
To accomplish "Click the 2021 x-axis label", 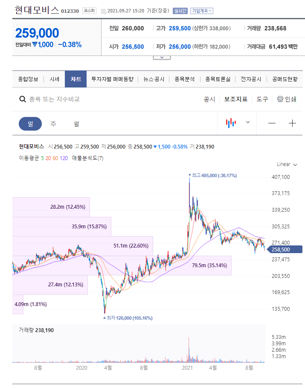I will [x=187, y=368].
